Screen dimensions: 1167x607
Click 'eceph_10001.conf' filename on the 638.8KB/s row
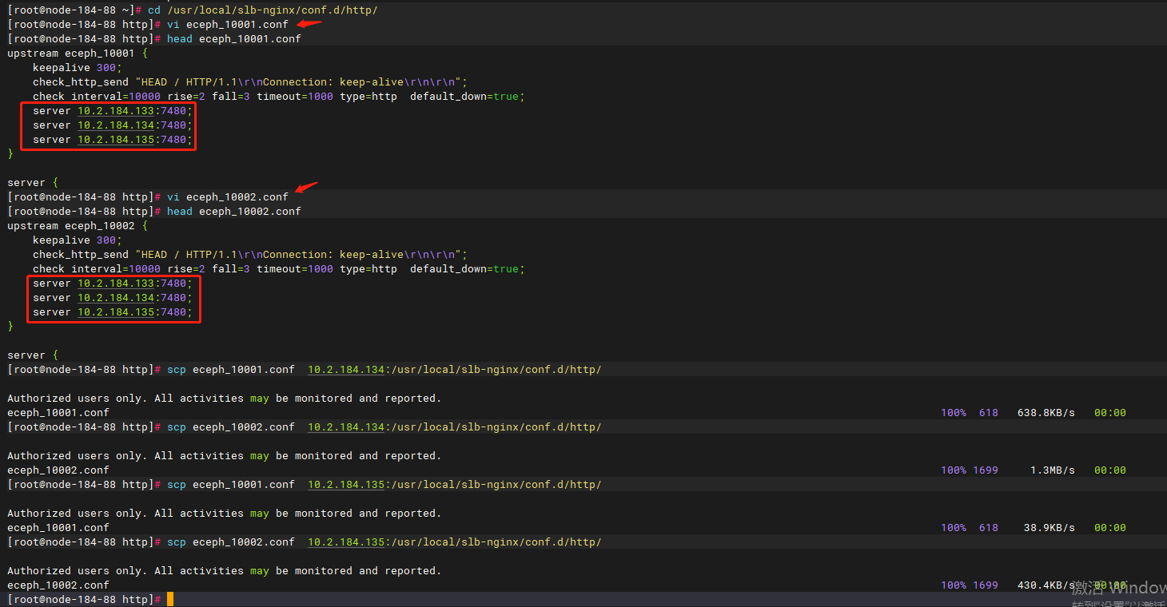pyautogui.click(x=58, y=412)
